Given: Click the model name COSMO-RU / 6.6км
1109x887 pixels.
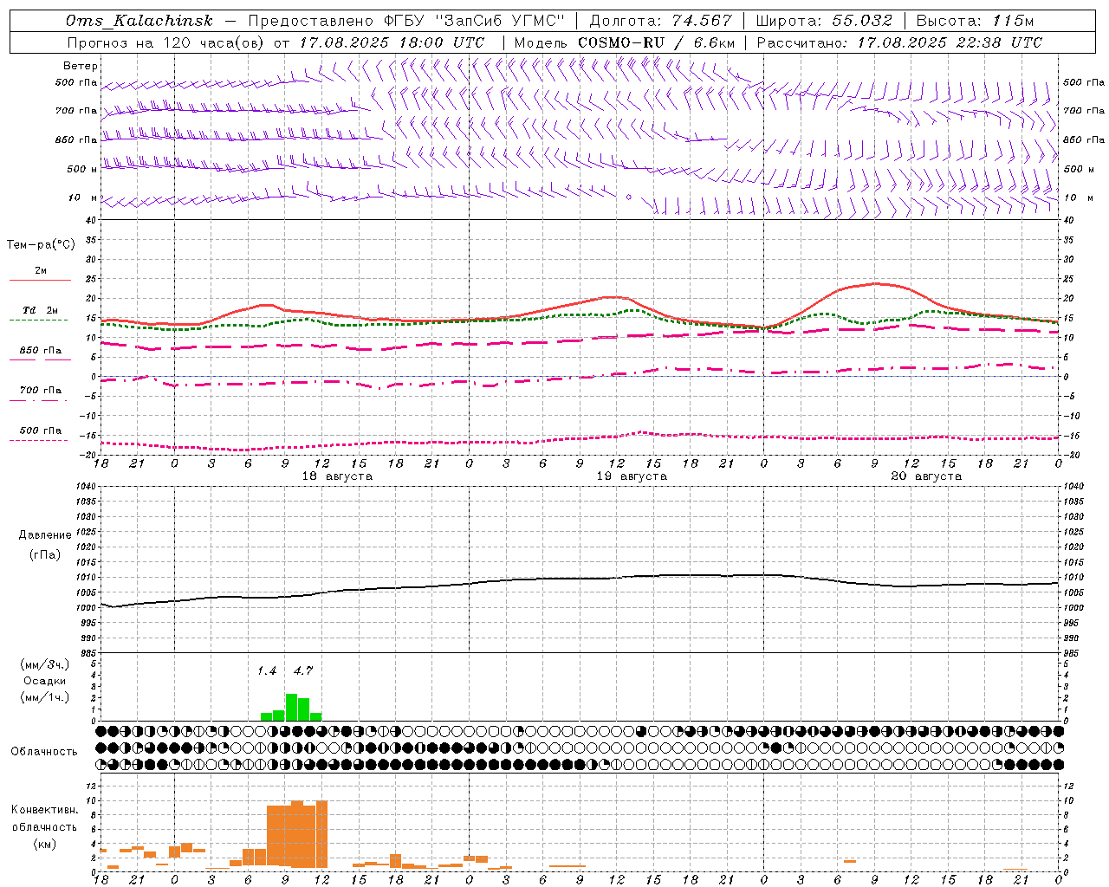Looking at the screenshot, I should [657, 42].
